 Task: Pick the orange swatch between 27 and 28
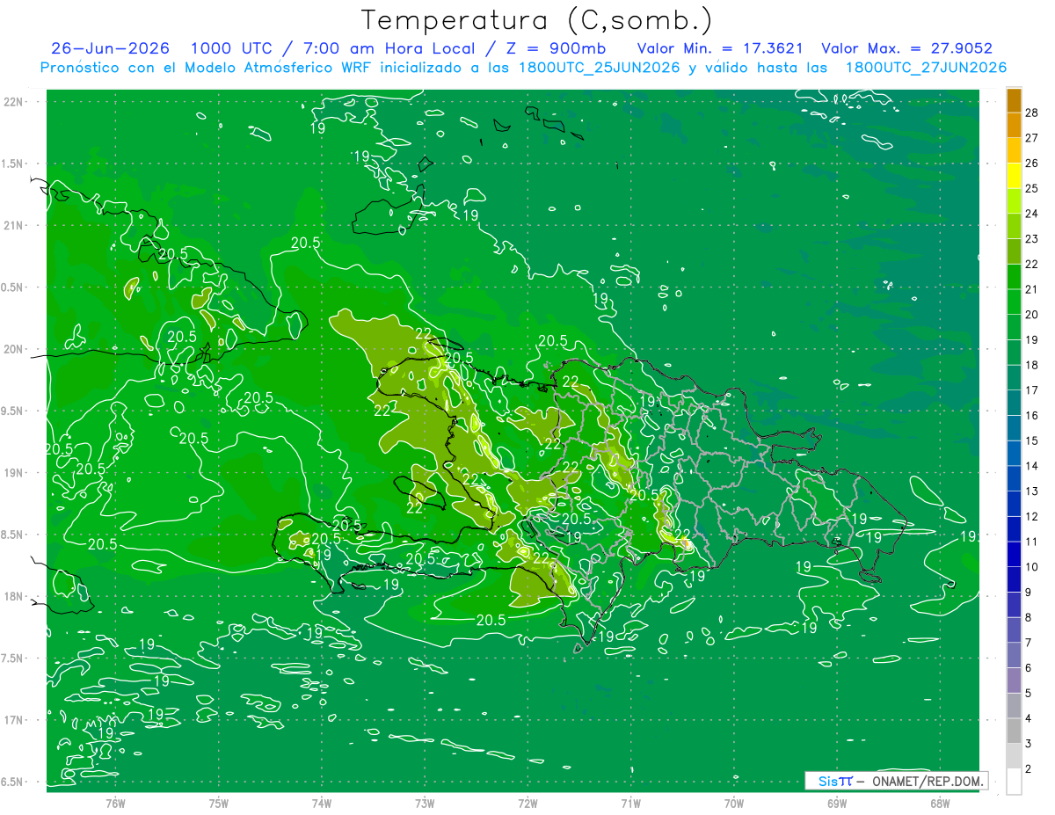(1014, 126)
